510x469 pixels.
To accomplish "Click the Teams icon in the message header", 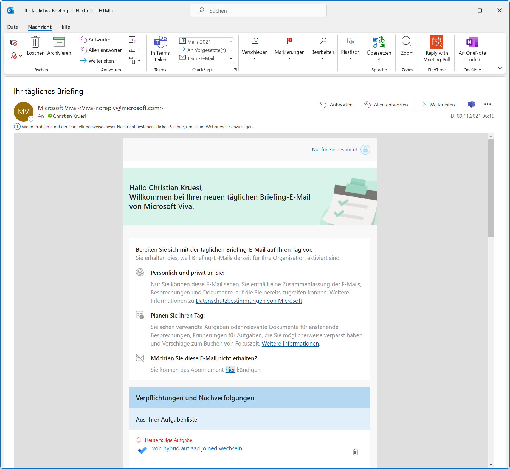I will [471, 105].
